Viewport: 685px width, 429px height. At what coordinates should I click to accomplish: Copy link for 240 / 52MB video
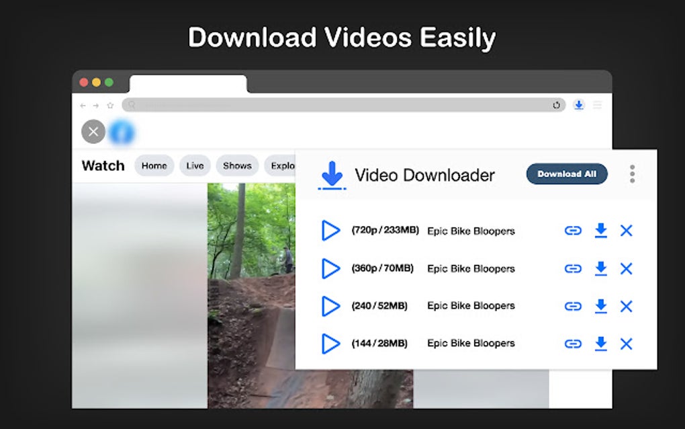point(573,306)
